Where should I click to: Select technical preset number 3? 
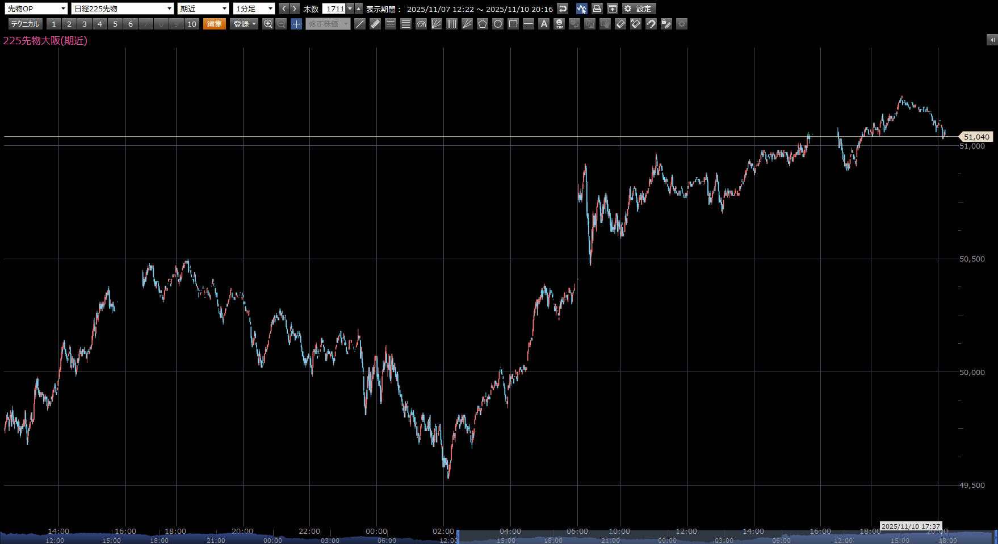[85, 24]
